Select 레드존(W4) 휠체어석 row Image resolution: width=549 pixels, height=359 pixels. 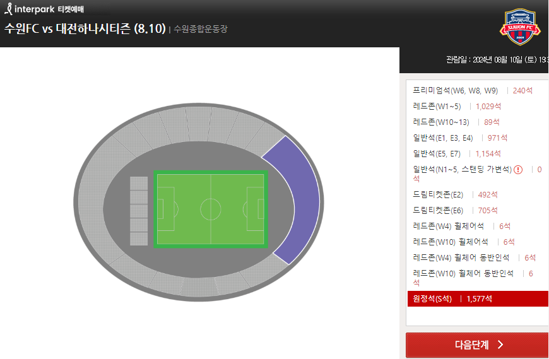click(477, 226)
